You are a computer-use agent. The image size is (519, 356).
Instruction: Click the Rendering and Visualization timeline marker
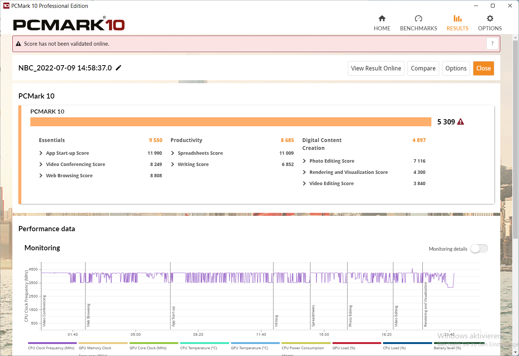(x=425, y=305)
